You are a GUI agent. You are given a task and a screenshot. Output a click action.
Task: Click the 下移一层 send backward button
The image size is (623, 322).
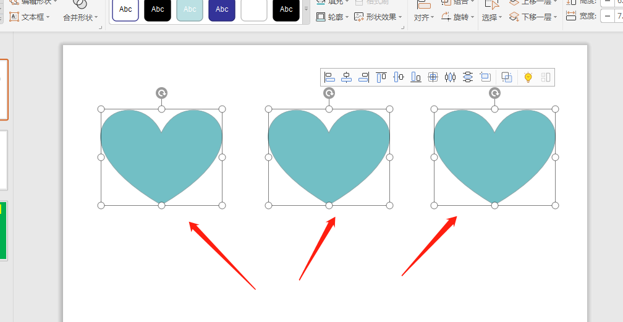pyautogui.click(x=533, y=17)
